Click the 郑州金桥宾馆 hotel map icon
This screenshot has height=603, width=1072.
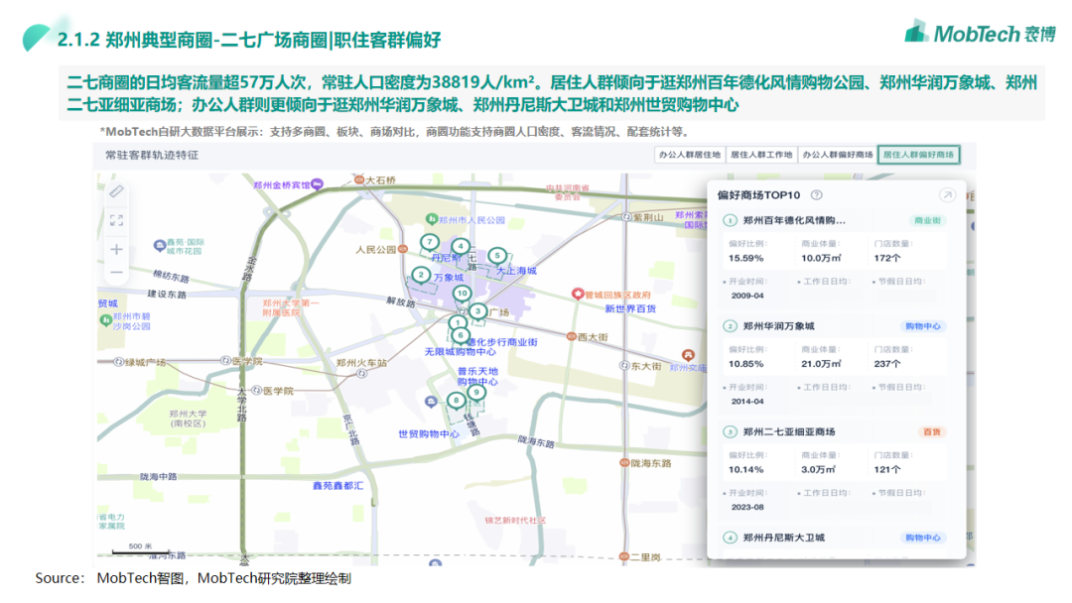[317, 184]
